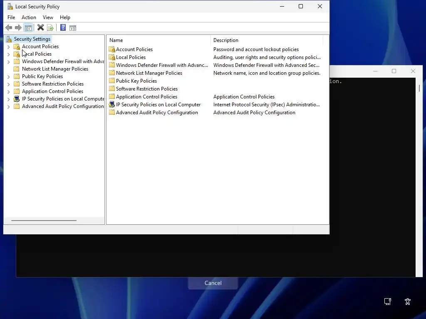Select Public Key Policies text in list pane
The height and width of the screenshot is (319, 426).
[136, 81]
